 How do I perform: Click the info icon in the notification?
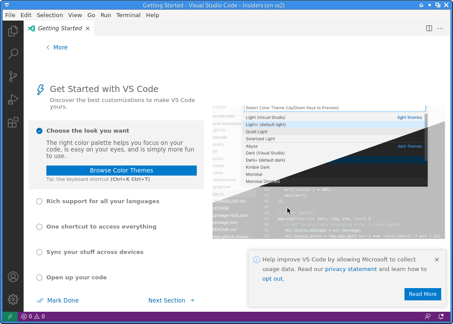(x=256, y=260)
